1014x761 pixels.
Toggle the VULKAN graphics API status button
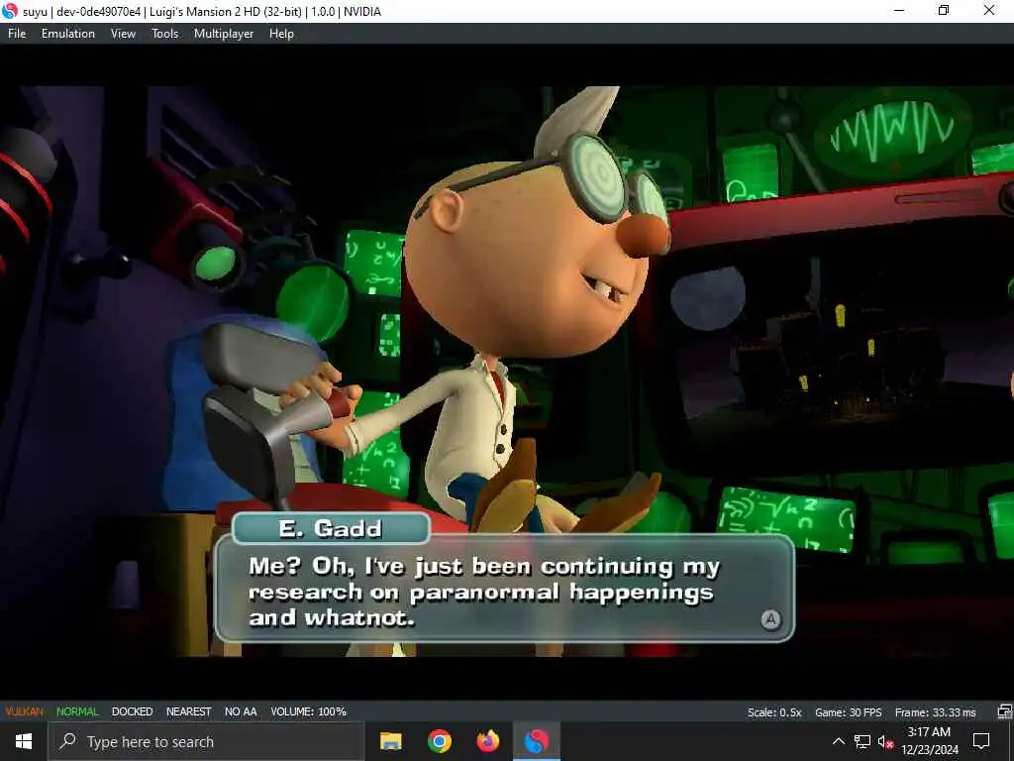coord(25,711)
